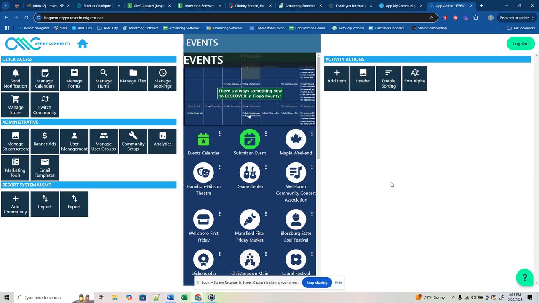
Task: Click the phone preview scrollbar
Action: pos(318,107)
